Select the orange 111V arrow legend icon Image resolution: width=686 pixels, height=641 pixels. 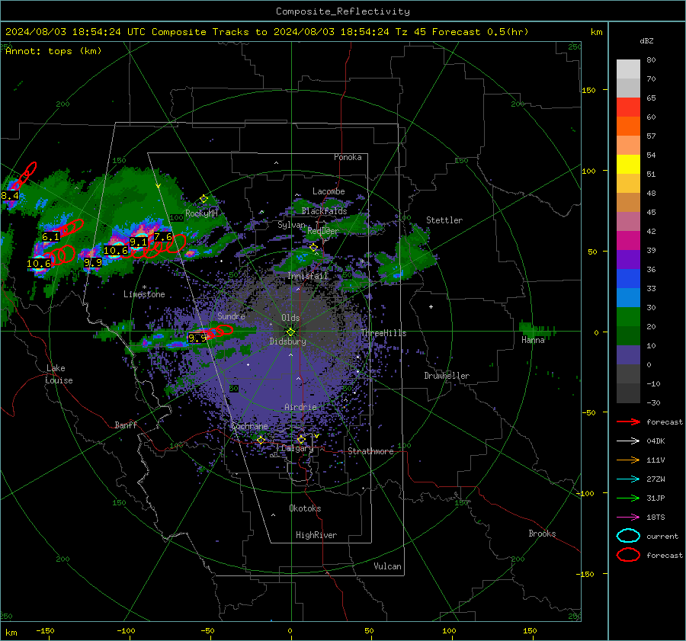pyautogui.click(x=628, y=460)
